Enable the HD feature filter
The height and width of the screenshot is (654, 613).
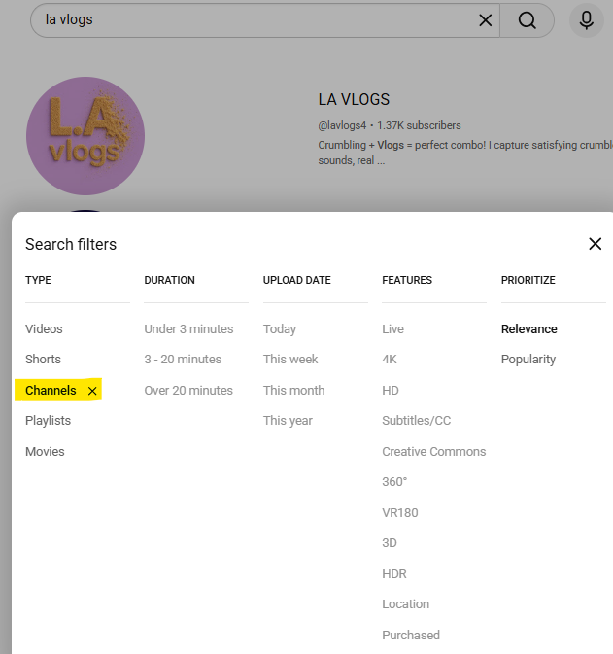click(391, 391)
